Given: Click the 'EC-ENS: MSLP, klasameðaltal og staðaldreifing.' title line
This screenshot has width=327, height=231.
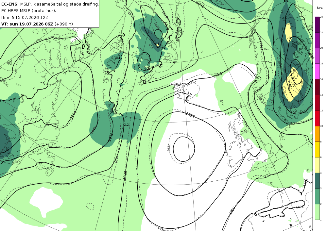Looking at the screenshot, I should 50,4.
